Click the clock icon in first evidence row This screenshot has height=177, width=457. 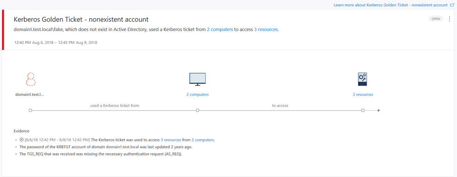[x=21, y=139]
